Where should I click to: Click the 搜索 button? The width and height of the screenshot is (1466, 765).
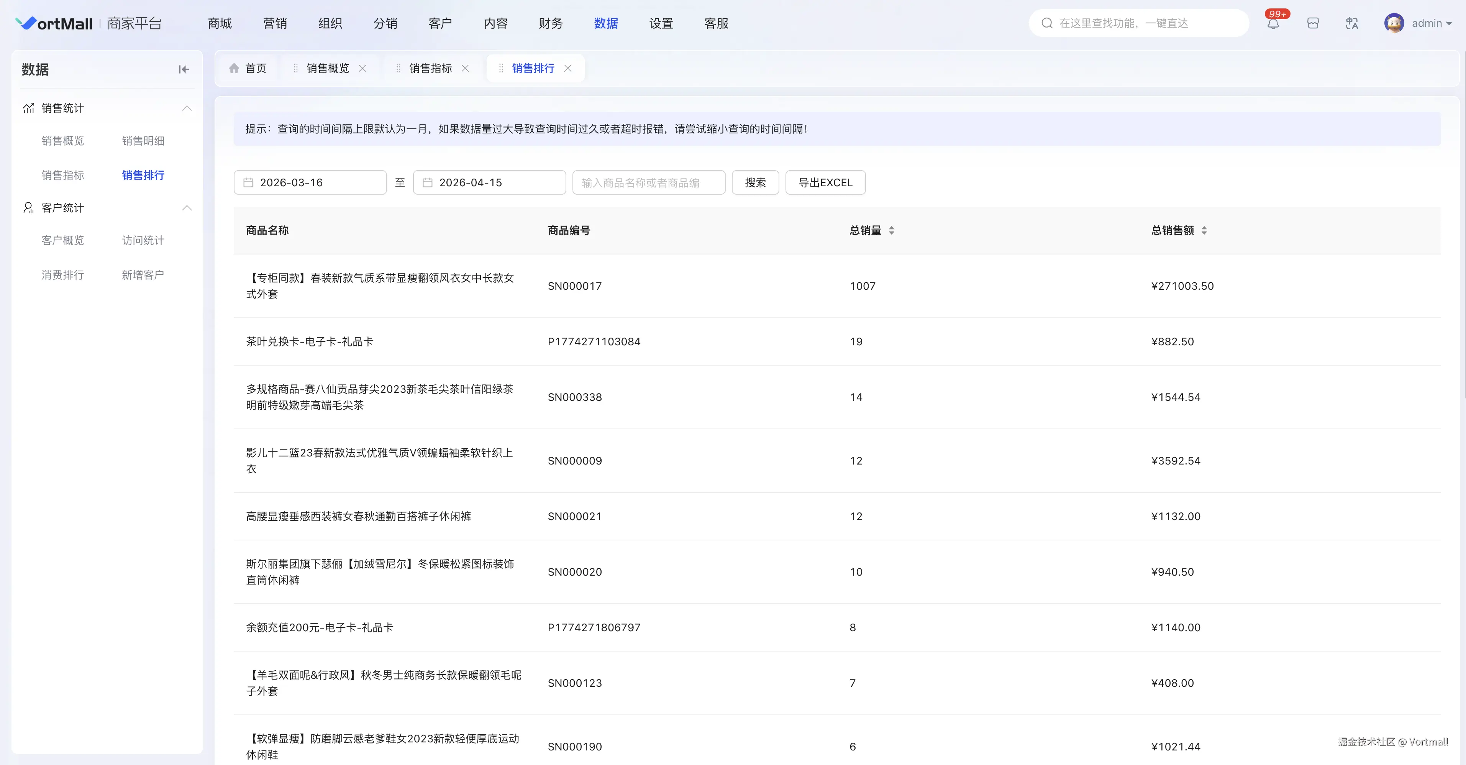tap(755, 183)
